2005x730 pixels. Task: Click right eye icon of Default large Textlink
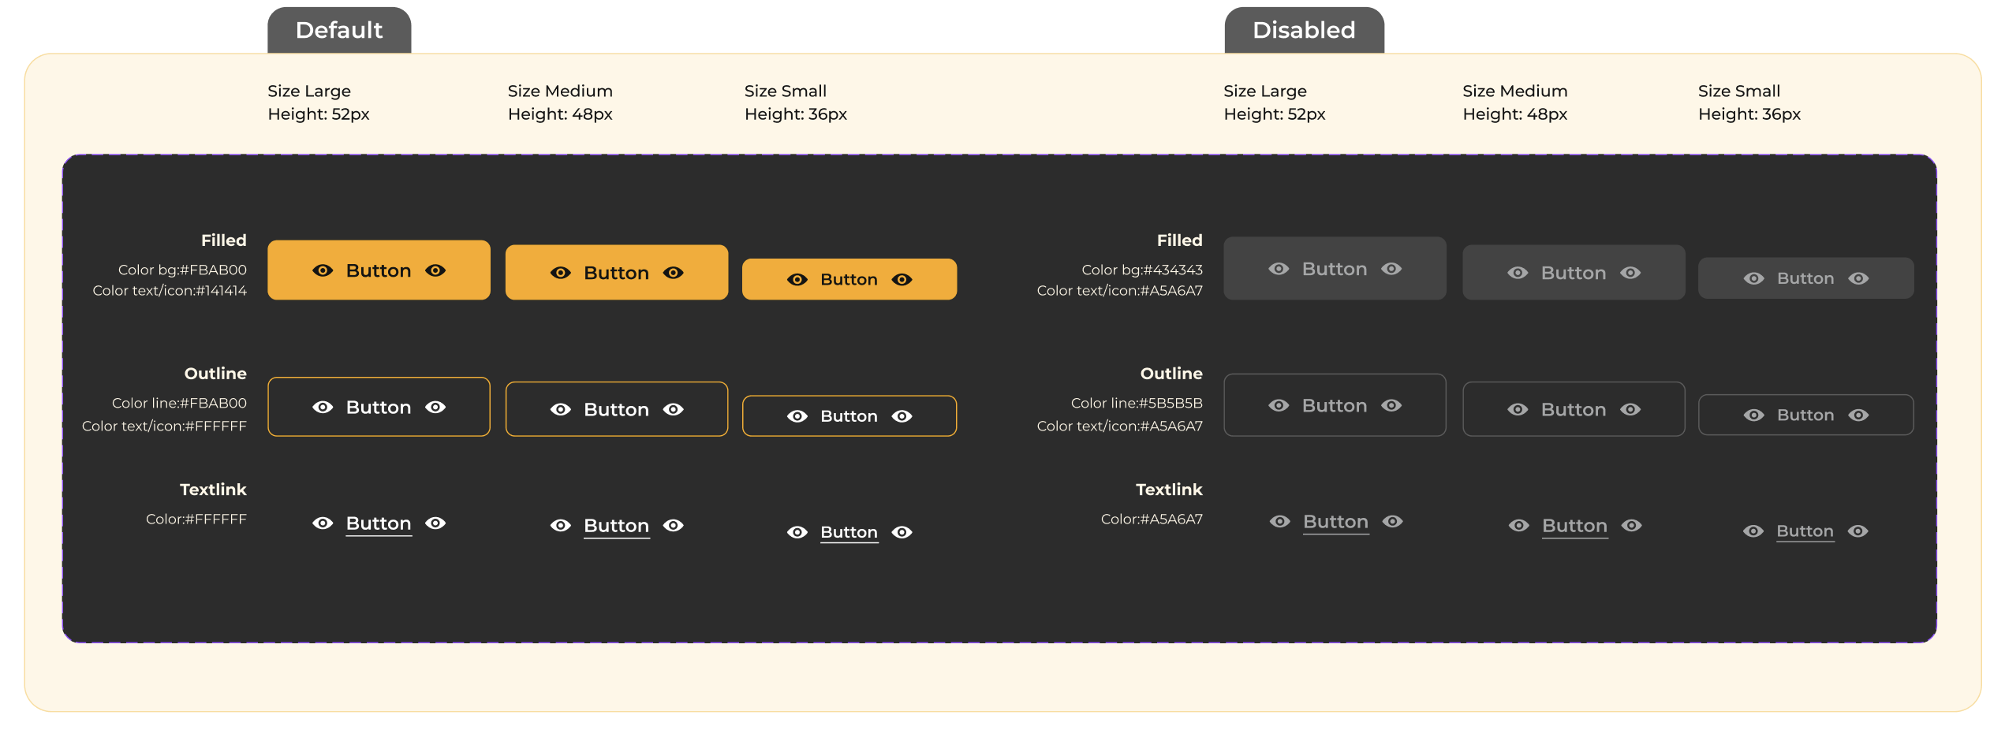pos(435,523)
